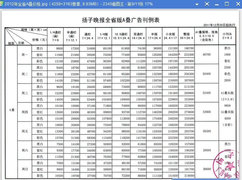Click the A1叠头版 label in last column
The height and width of the screenshot is (180, 242).
coord(227,93)
